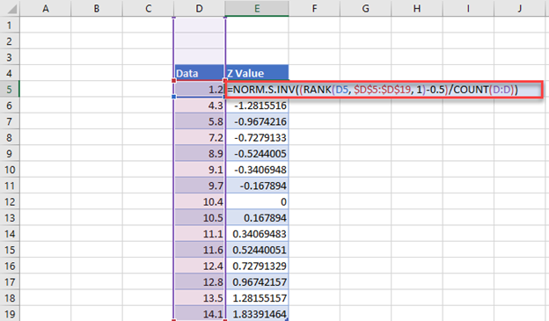The image size is (549, 321).
Task: Select row 5 header
Action: pos(10,89)
